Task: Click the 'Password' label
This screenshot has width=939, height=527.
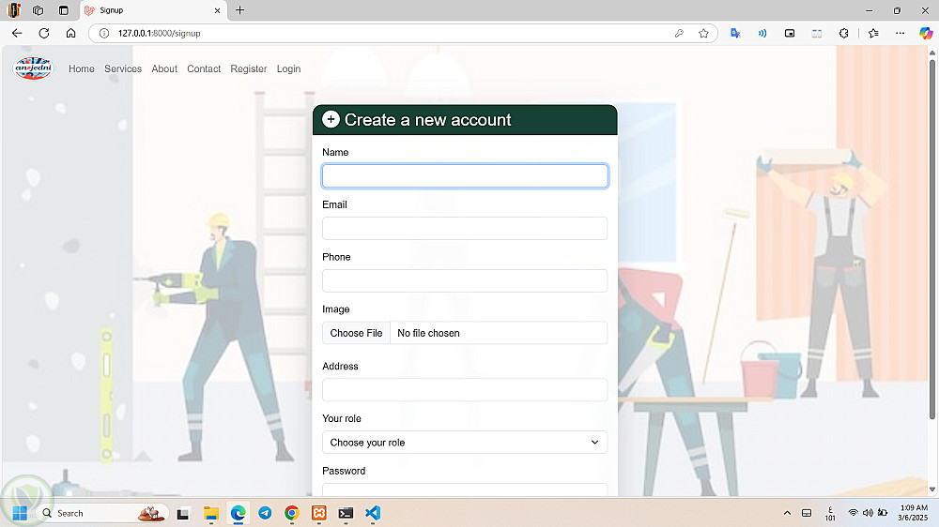Action: click(344, 471)
